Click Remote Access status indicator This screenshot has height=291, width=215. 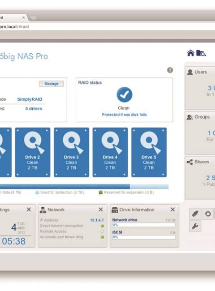(x=102, y=231)
